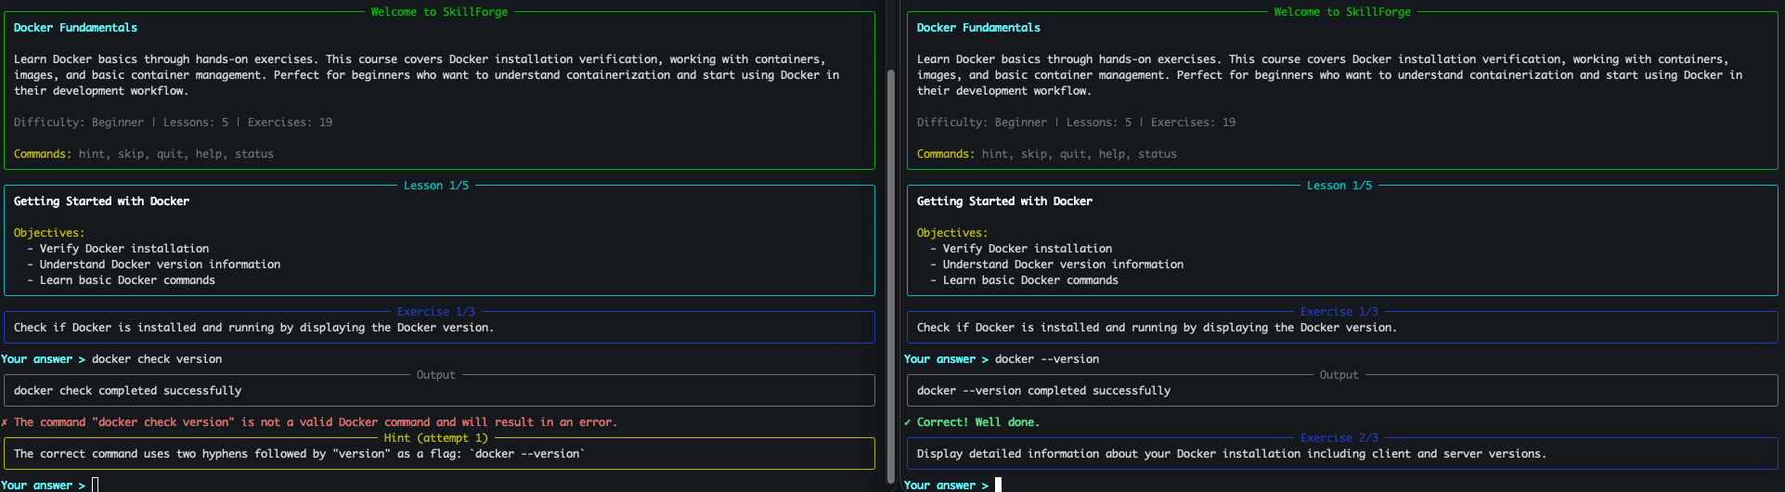This screenshot has width=1785, height=492.
Task: Click "docker check completed successfully" output
Action: pyautogui.click(x=127, y=391)
